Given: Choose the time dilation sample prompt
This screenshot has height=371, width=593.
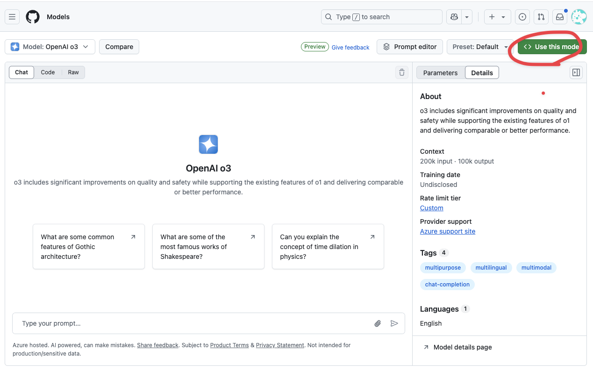Looking at the screenshot, I should (x=328, y=247).
